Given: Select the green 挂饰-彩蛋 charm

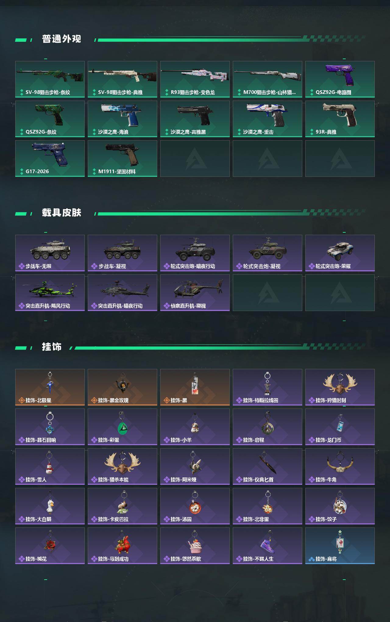Looking at the screenshot, I should point(122,427).
